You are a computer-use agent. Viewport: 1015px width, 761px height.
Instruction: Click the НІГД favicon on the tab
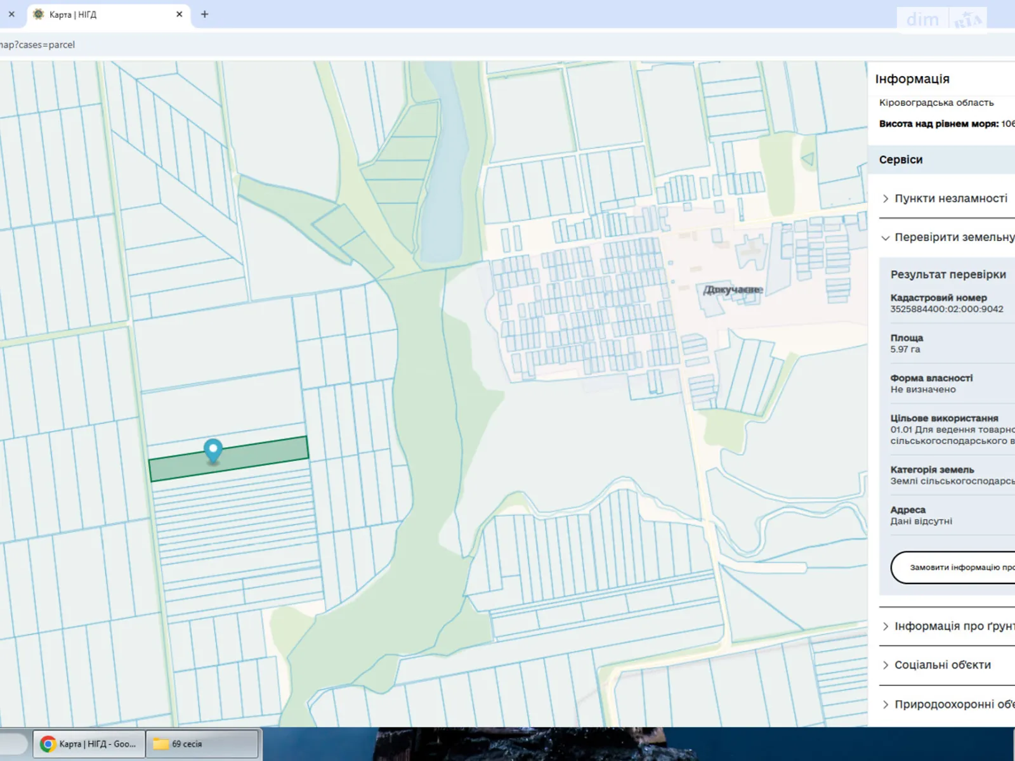coord(39,14)
